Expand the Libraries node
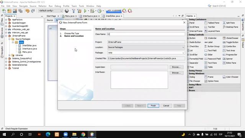This screenshot has width=245, height=138. [10, 55]
